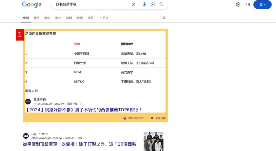This screenshot has width=276, height=151.
Task: Switch to the 地圖 tab
Action: click(x=80, y=18)
